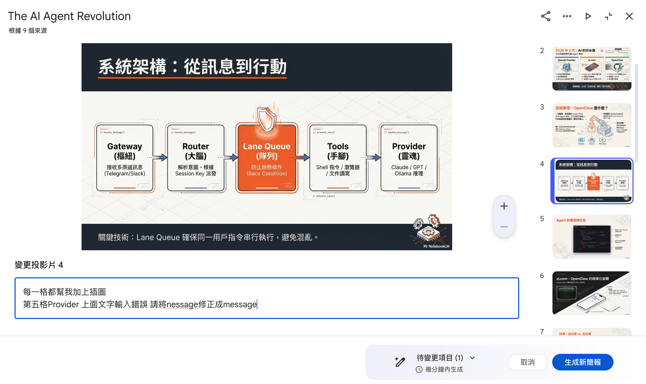This screenshot has height=384, width=646.
Task: Click the magic pencil edit icon
Action: (x=400, y=362)
